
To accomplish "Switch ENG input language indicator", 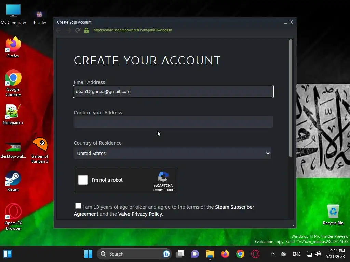I will point(296,254).
